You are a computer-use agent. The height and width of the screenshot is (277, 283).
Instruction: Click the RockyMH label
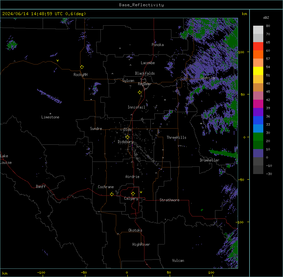click(x=80, y=75)
